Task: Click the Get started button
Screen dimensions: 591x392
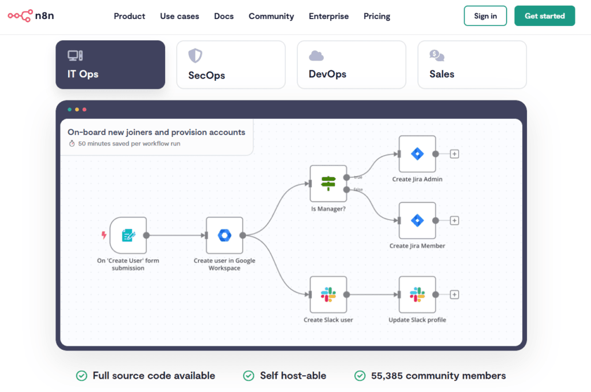Action: point(544,16)
